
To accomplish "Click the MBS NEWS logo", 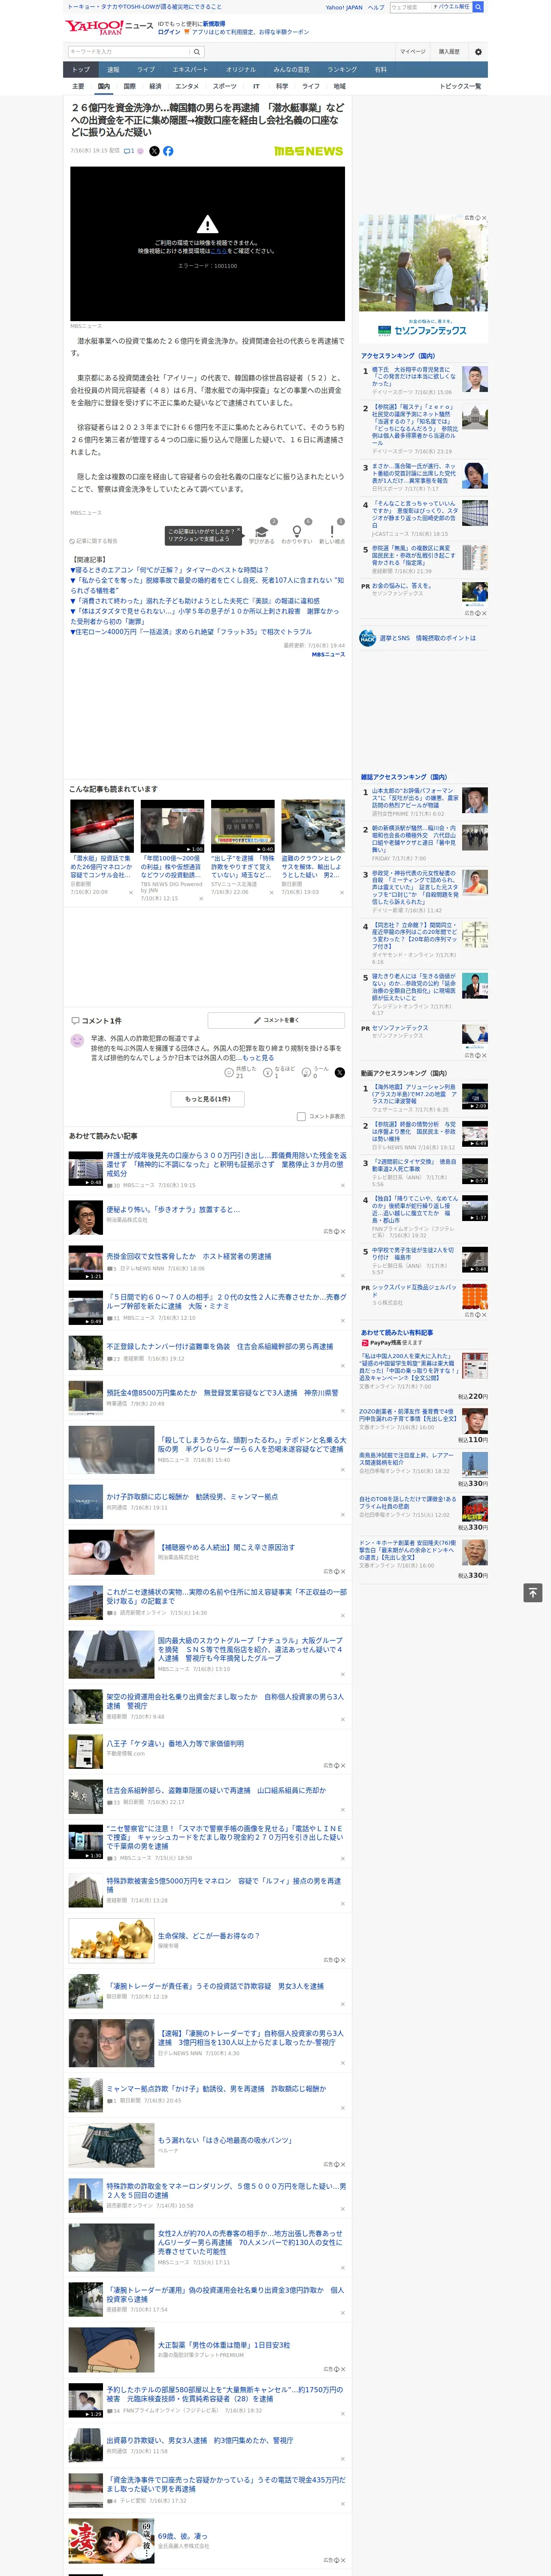I will [x=308, y=151].
